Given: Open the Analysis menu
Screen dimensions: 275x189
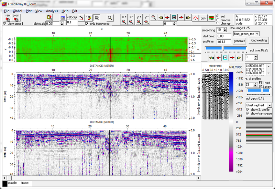Looking at the screenshot, I should coord(52,11).
